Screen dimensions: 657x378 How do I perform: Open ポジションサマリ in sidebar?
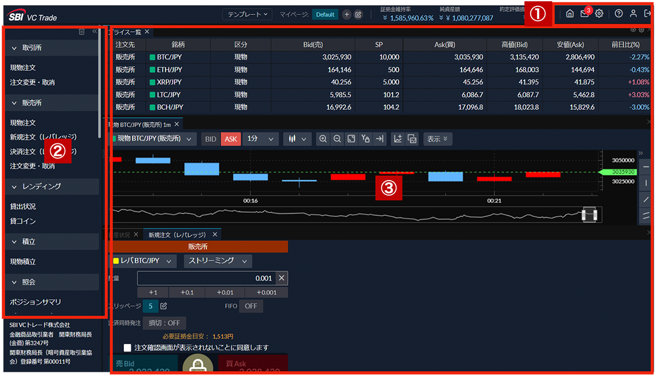36,301
